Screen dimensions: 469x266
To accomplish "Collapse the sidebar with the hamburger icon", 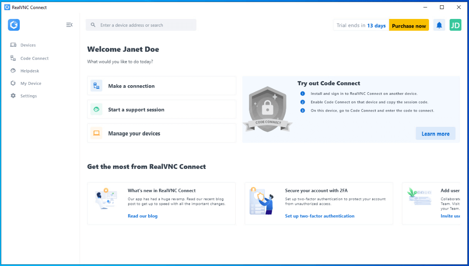I will pos(69,25).
